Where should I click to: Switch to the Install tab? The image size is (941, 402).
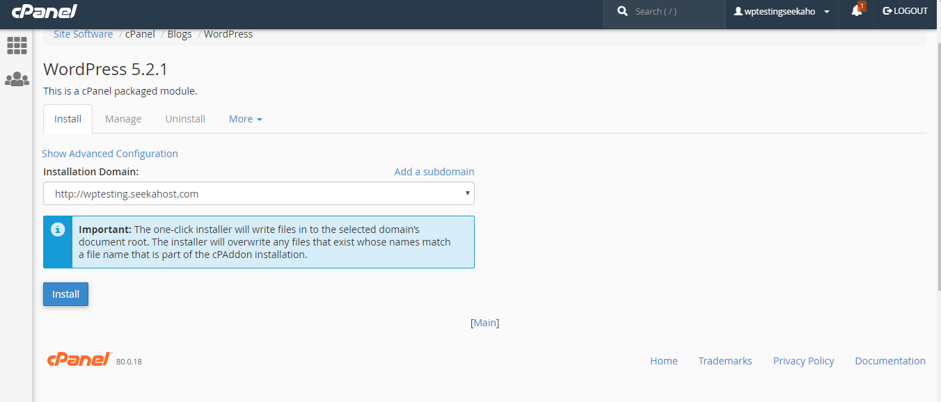[x=68, y=119]
